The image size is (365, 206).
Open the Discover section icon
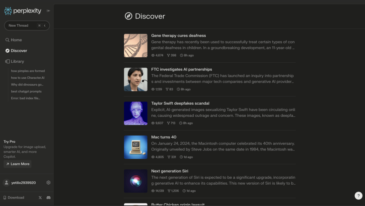point(7,51)
